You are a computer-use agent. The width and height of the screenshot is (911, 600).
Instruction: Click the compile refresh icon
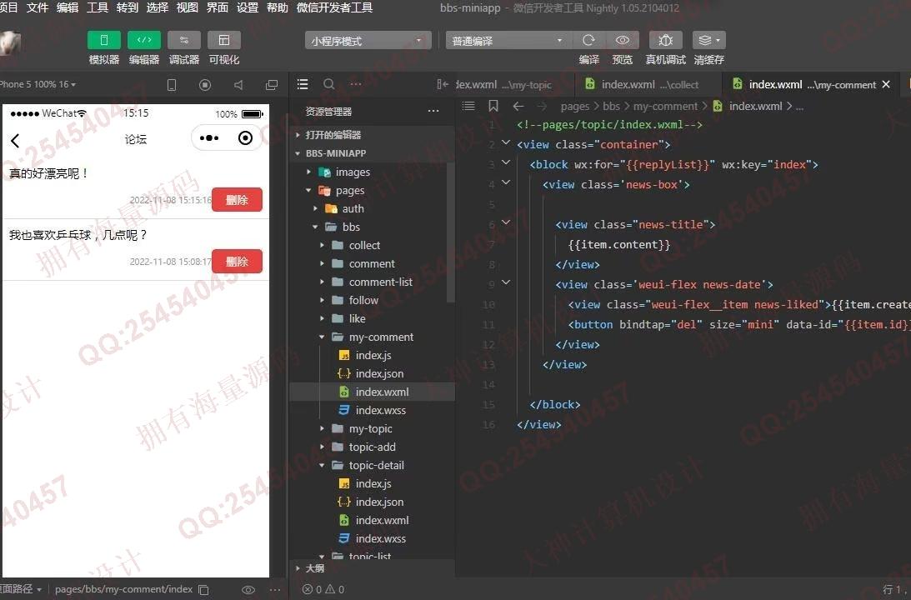tap(588, 40)
